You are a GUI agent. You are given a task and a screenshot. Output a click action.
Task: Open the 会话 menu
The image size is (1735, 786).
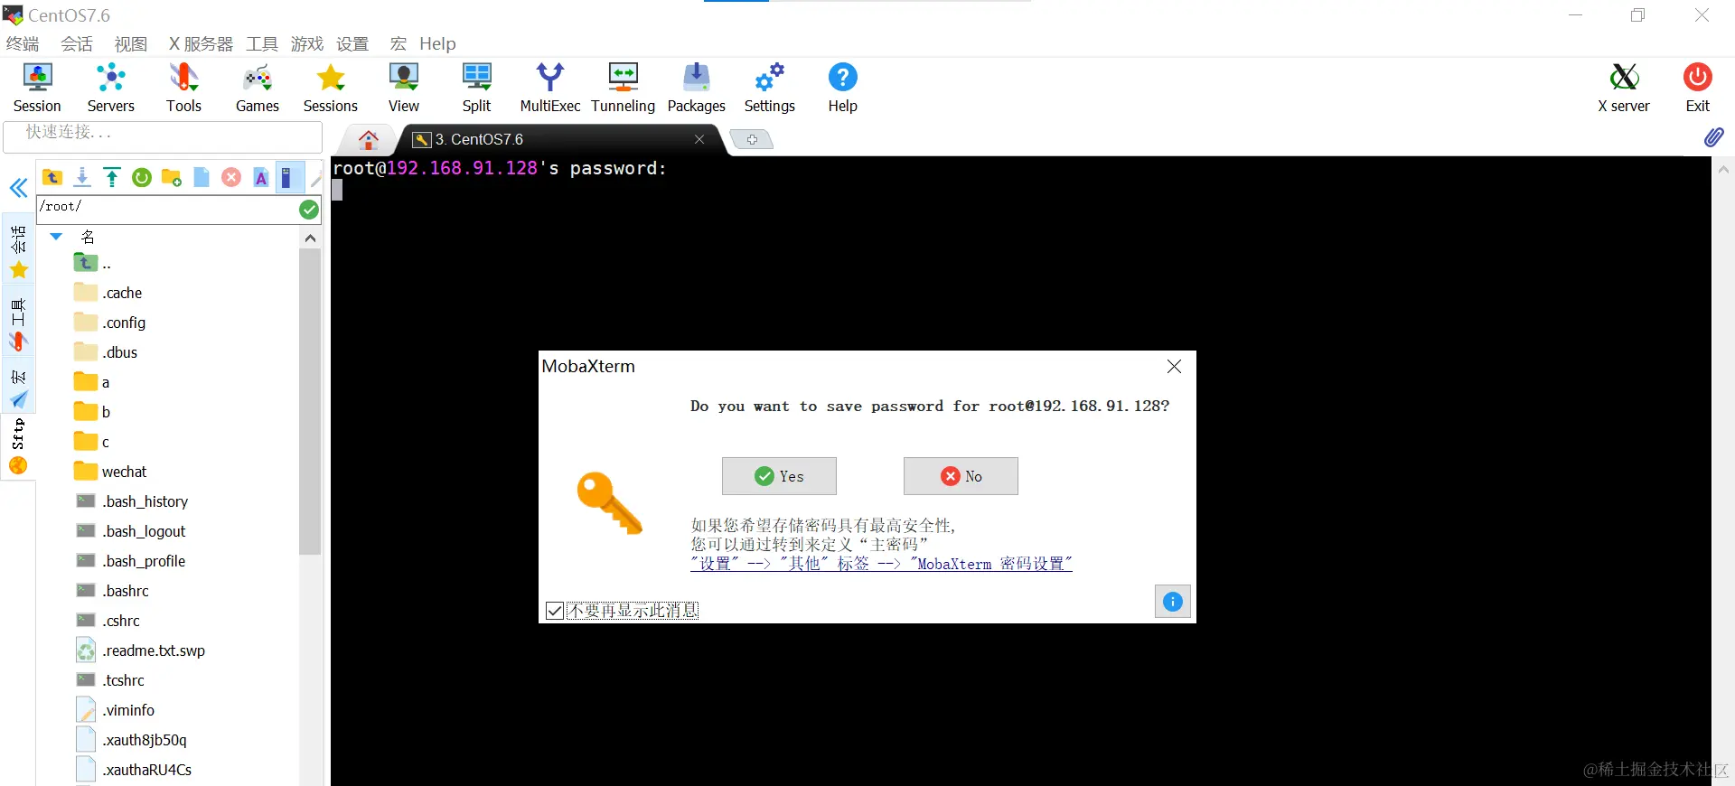click(77, 43)
